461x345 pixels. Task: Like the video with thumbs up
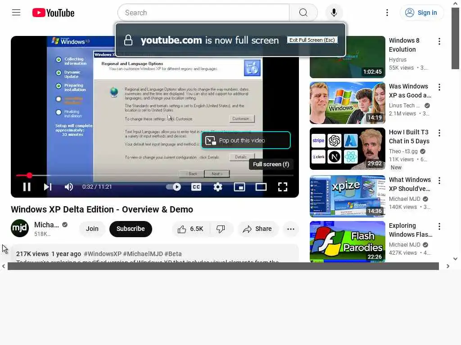point(190,229)
